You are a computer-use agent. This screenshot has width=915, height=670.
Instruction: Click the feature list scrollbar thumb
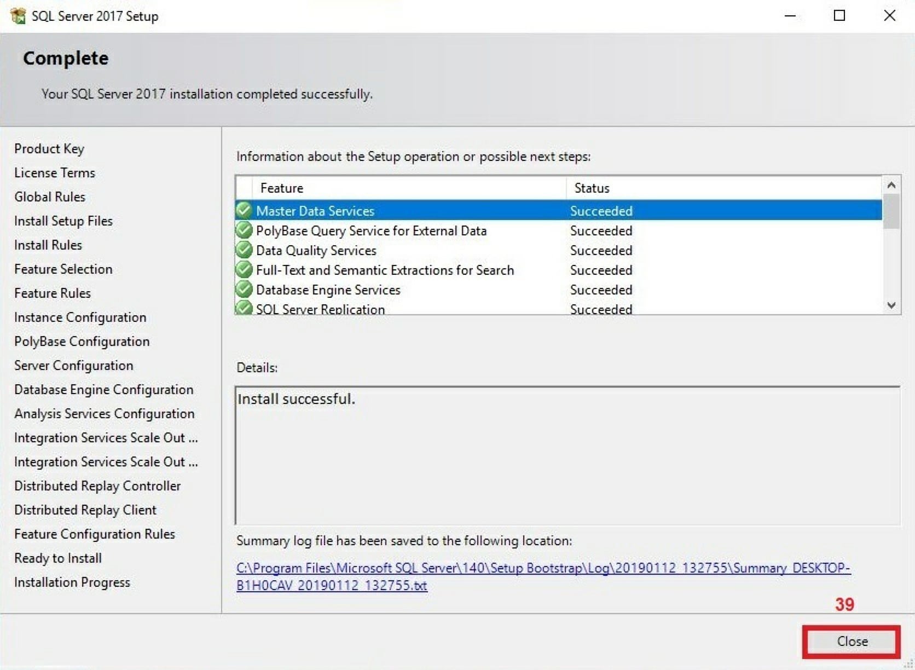(x=891, y=211)
